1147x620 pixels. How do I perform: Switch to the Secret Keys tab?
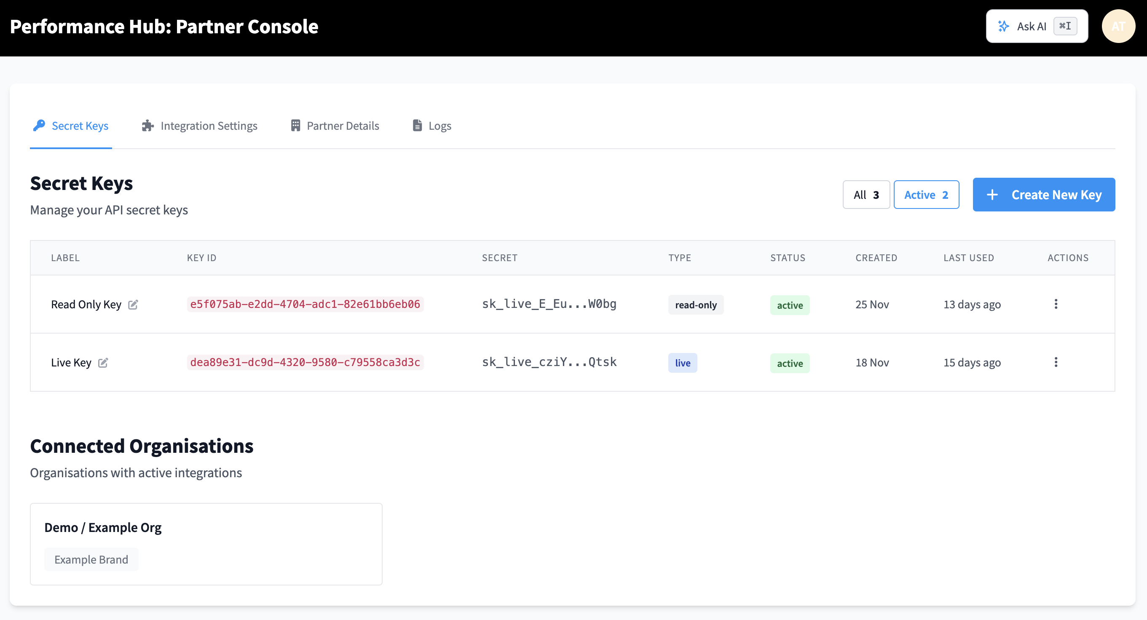pyautogui.click(x=71, y=126)
